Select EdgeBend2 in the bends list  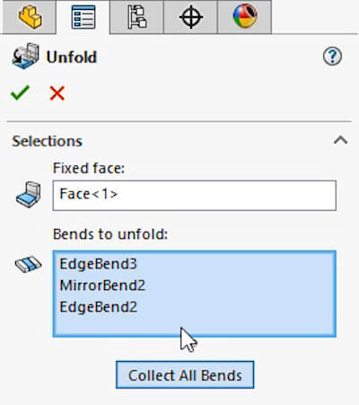tap(98, 307)
